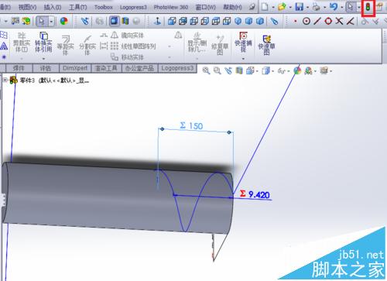This screenshot has height=281, width=387.
Task: Open the dropdown next to Undo icon
Action: coord(342,7)
